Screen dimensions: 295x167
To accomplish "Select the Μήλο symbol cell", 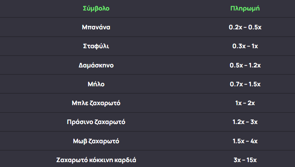I will pos(96,84).
